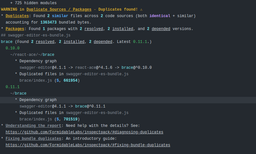
Task: Click '+ 725 hidden modules' line
Action: [33, 3]
